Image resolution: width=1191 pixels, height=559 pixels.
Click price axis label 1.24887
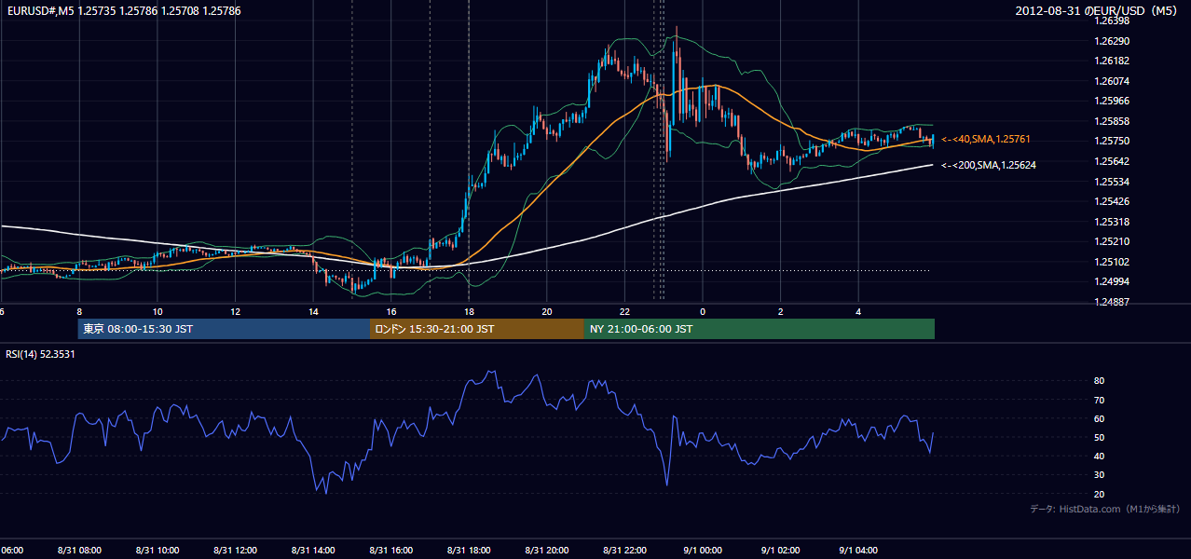pyautogui.click(x=1111, y=302)
